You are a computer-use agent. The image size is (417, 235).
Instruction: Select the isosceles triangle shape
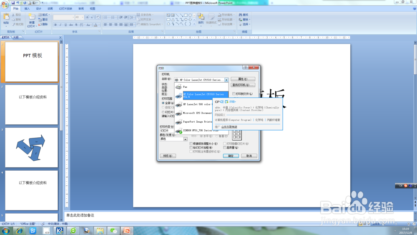[173, 20]
